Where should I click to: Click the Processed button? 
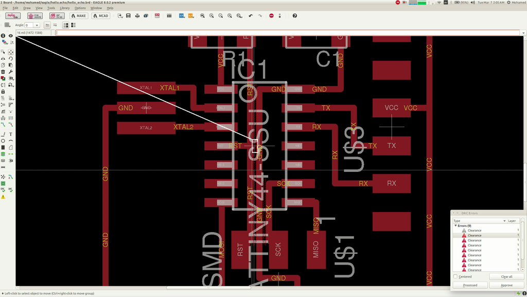470,285
